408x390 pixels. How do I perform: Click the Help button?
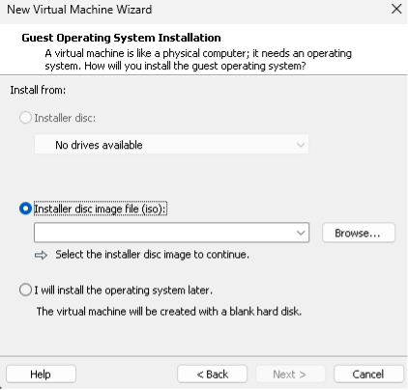(x=41, y=375)
